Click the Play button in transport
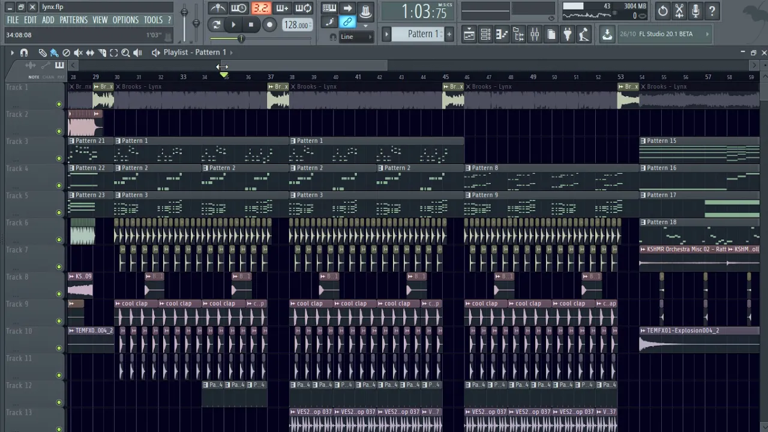Image resolution: width=768 pixels, height=432 pixels. pos(233,25)
